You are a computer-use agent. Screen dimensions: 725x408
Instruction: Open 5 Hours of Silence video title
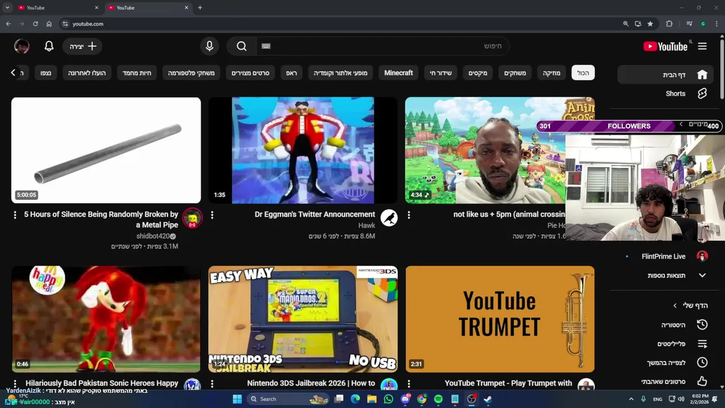tap(101, 219)
